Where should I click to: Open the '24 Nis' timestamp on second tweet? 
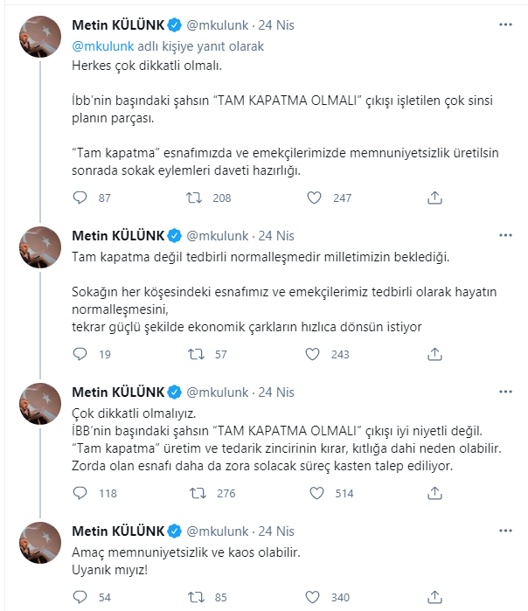pos(277,236)
